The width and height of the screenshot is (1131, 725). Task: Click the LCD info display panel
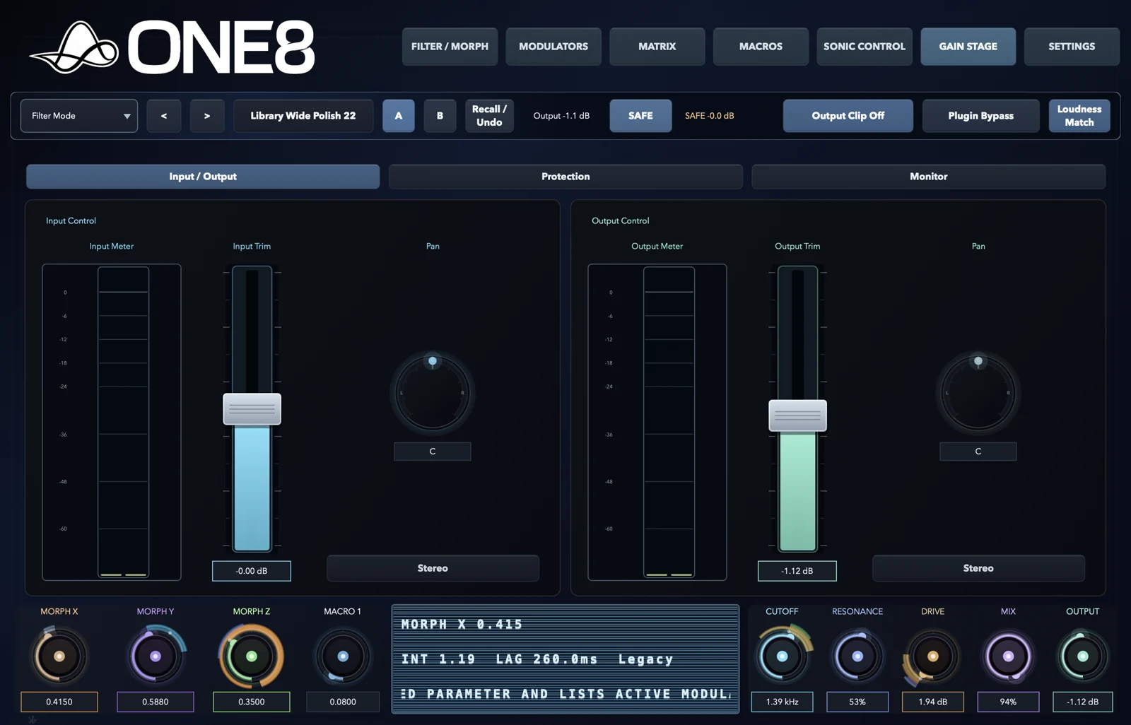point(565,659)
